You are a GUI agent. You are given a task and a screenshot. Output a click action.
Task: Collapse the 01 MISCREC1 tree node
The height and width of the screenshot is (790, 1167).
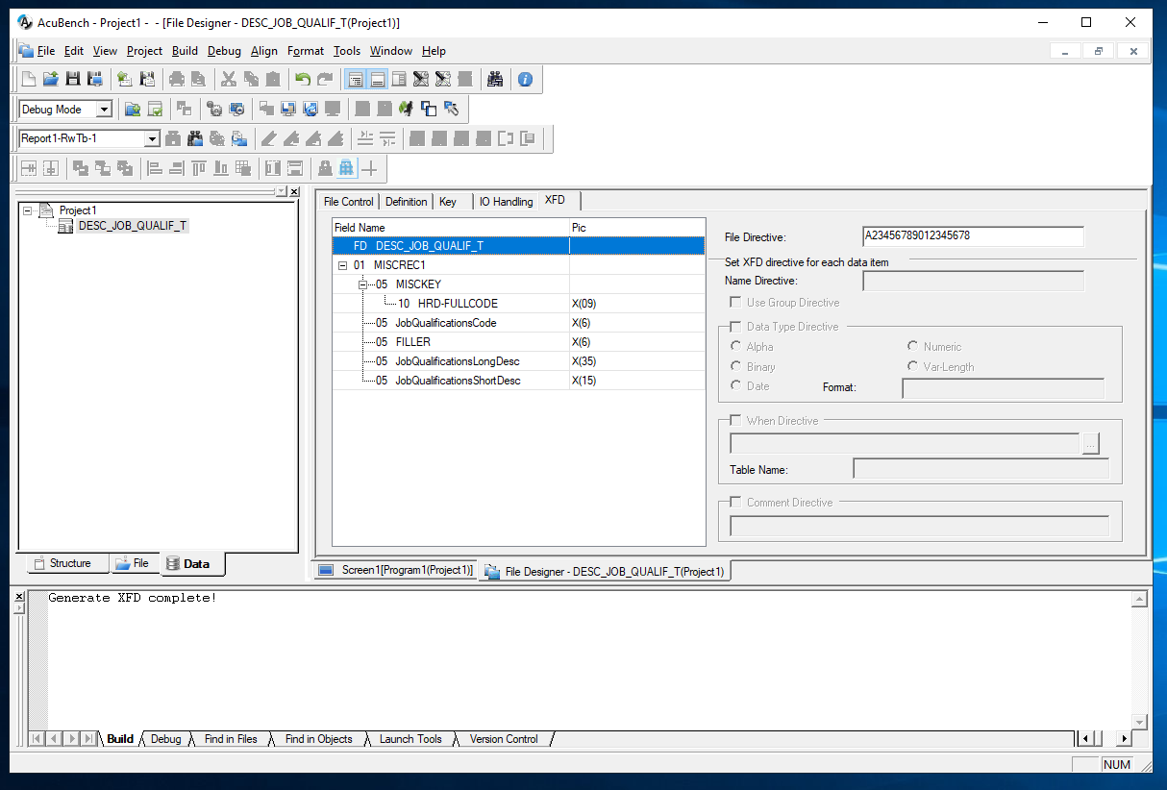pyautogui.click(x=343, y=265)
